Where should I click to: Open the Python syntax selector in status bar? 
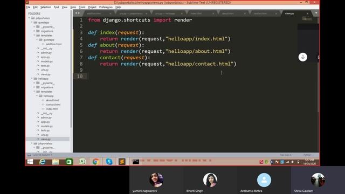(x=307, y=155)
